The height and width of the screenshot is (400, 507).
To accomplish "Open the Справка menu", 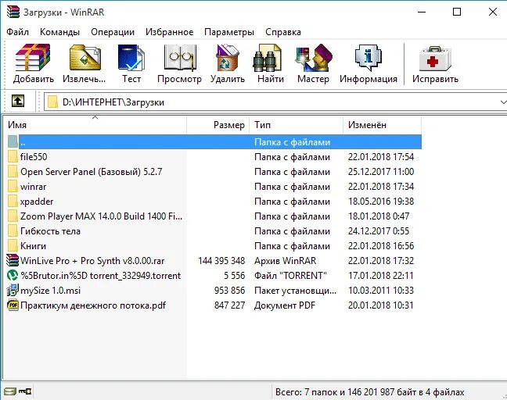I will tap(283, 32).
